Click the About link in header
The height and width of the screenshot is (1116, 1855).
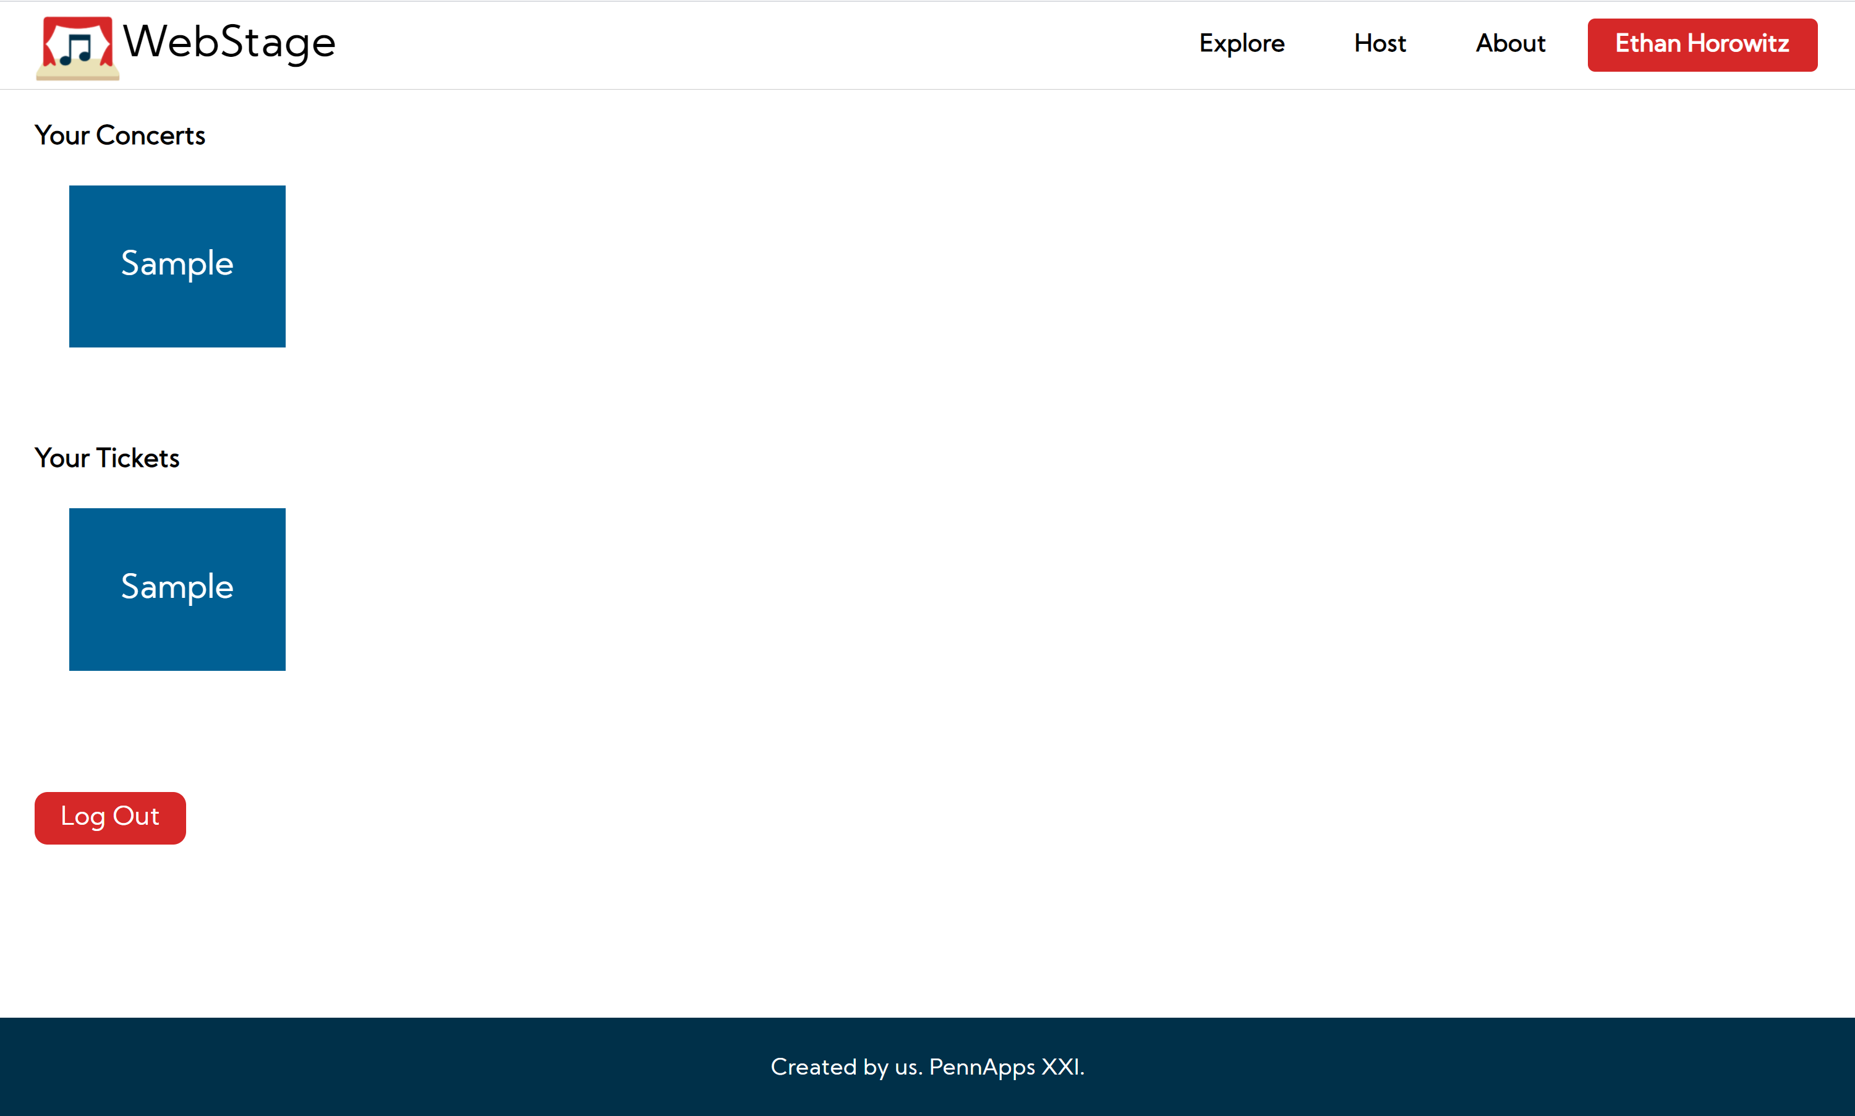pos(1510,44)
